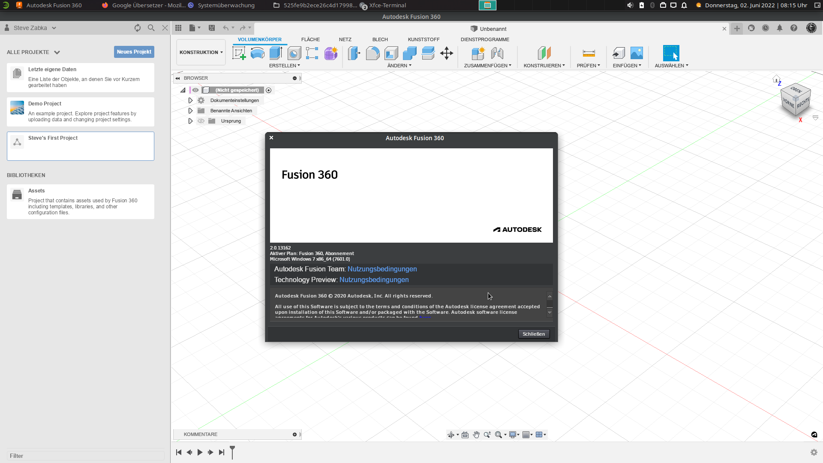The width and height of the screenshot is (823, 463).
Task: Open the Konstruktion workspace dropdown
Action: pos(200,52)
